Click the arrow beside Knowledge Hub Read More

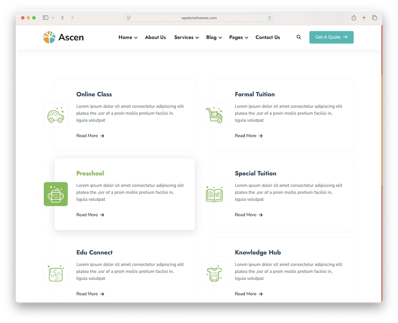tap(260, 294)
